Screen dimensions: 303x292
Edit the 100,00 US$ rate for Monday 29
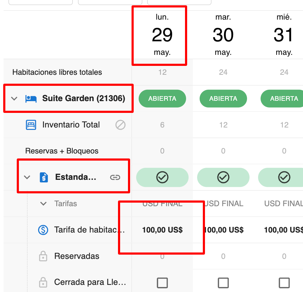click(162, 230)
